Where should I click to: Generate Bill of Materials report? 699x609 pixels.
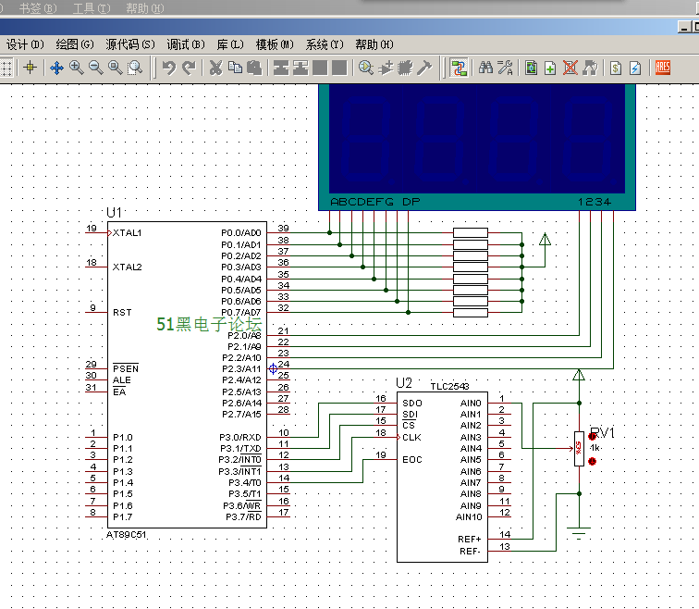click(x=616, y=68)
